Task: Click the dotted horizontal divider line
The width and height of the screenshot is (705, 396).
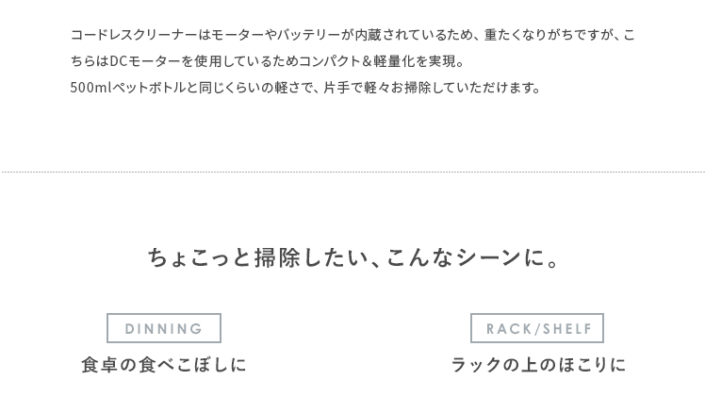Action: 352,173
